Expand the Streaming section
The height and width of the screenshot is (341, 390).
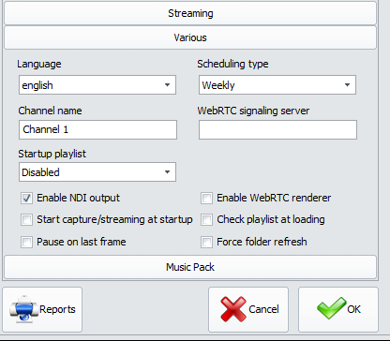[190, 13]
